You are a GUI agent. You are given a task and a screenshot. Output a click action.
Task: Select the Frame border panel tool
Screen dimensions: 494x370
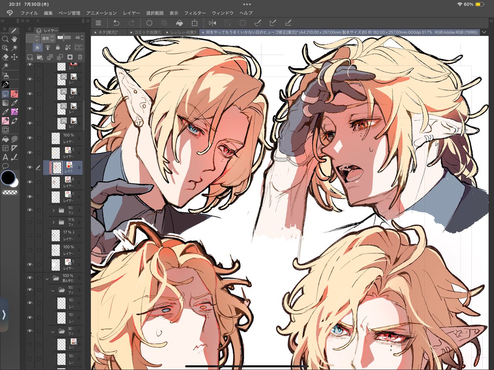pos(5,148)
